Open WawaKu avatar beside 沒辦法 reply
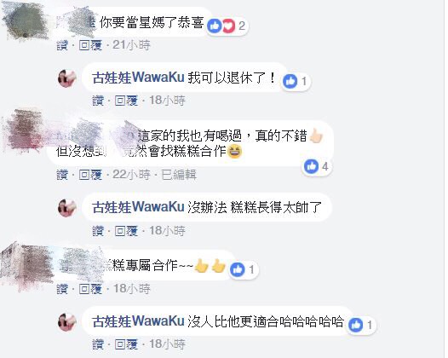The image size is (448, 358). pyautogui.click(x=67, y=208)
